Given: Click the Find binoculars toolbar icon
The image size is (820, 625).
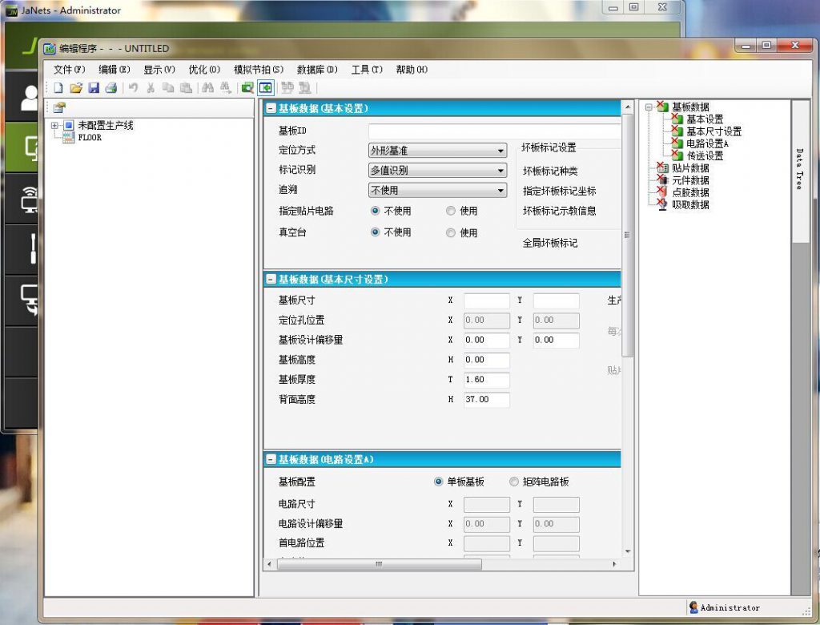Looking at the screenshot, I should coord(207,88).
